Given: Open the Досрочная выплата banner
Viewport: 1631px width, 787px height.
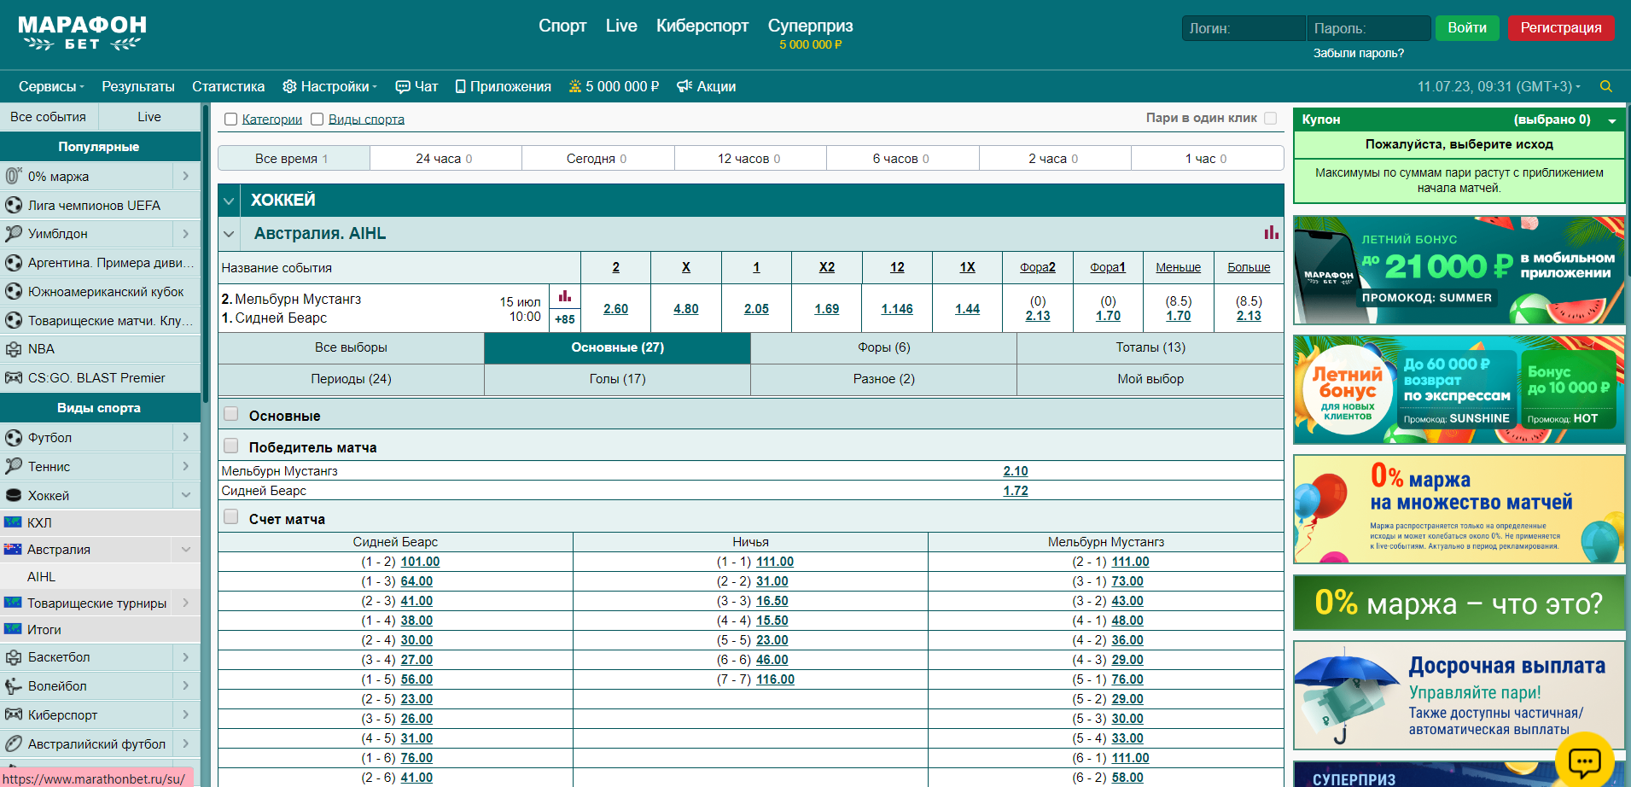Looking at the screenshot, I should pos(1459,696).
